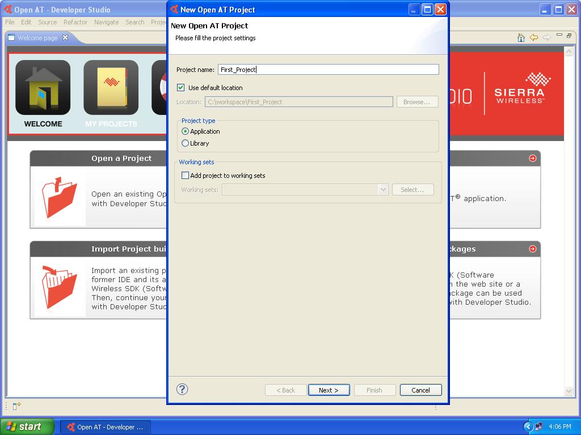The width and height of the screenshot is (581, 435).
Task: Click the Next button
Action: coord(329,390)
